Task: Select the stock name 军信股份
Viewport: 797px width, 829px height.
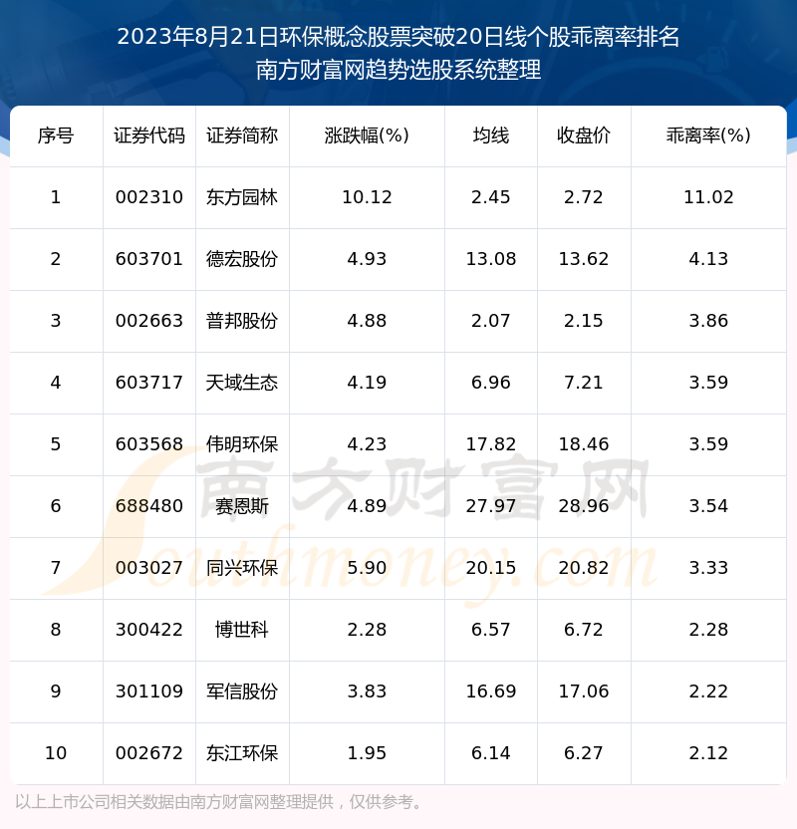Action: point(242,692)
